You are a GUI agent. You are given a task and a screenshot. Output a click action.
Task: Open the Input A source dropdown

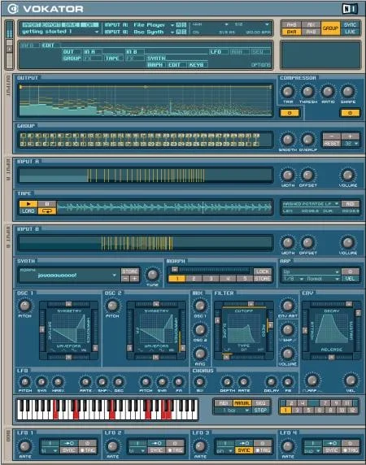coord(154,25)
